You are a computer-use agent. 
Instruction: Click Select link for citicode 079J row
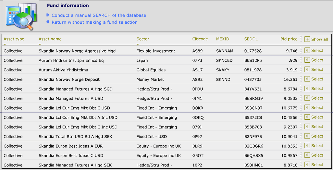tap(317, 127)
